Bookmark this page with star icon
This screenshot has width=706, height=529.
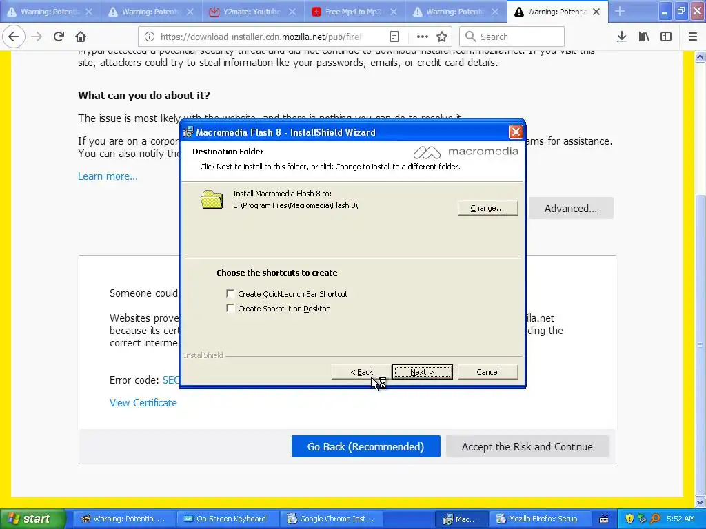[x=442, y=37]
